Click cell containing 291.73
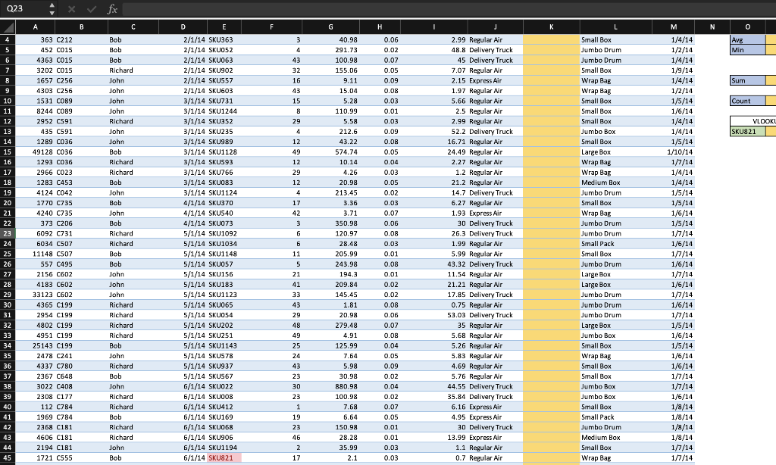 (330, 50)
